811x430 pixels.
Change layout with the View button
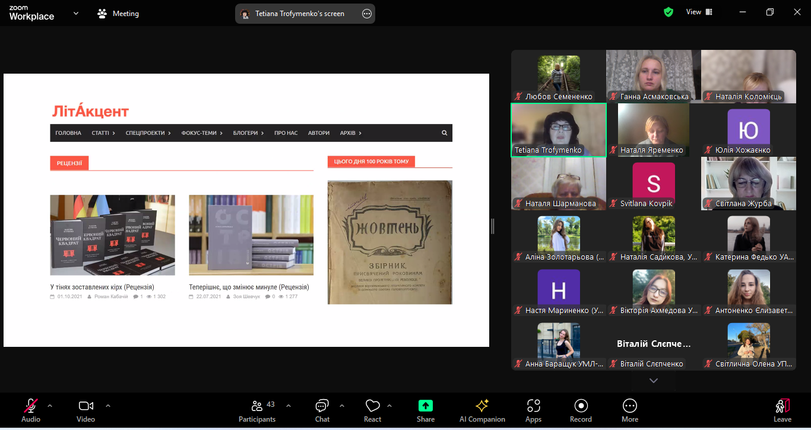click(699, 12)
